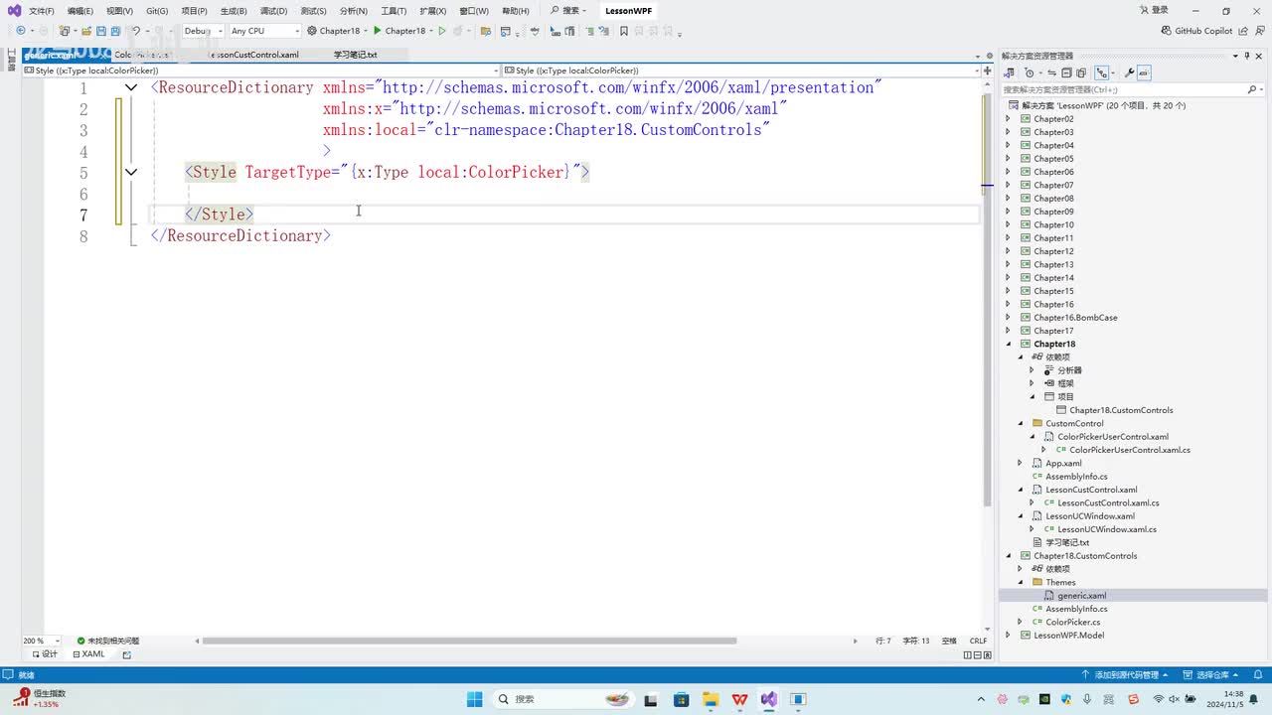
Task: Switch to the 设计 design view tab
Action: (44, 654)
